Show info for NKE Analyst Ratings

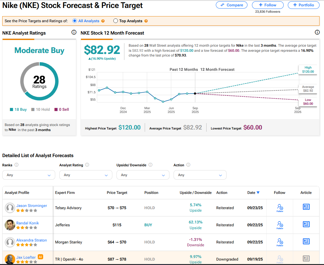[74, 32]
